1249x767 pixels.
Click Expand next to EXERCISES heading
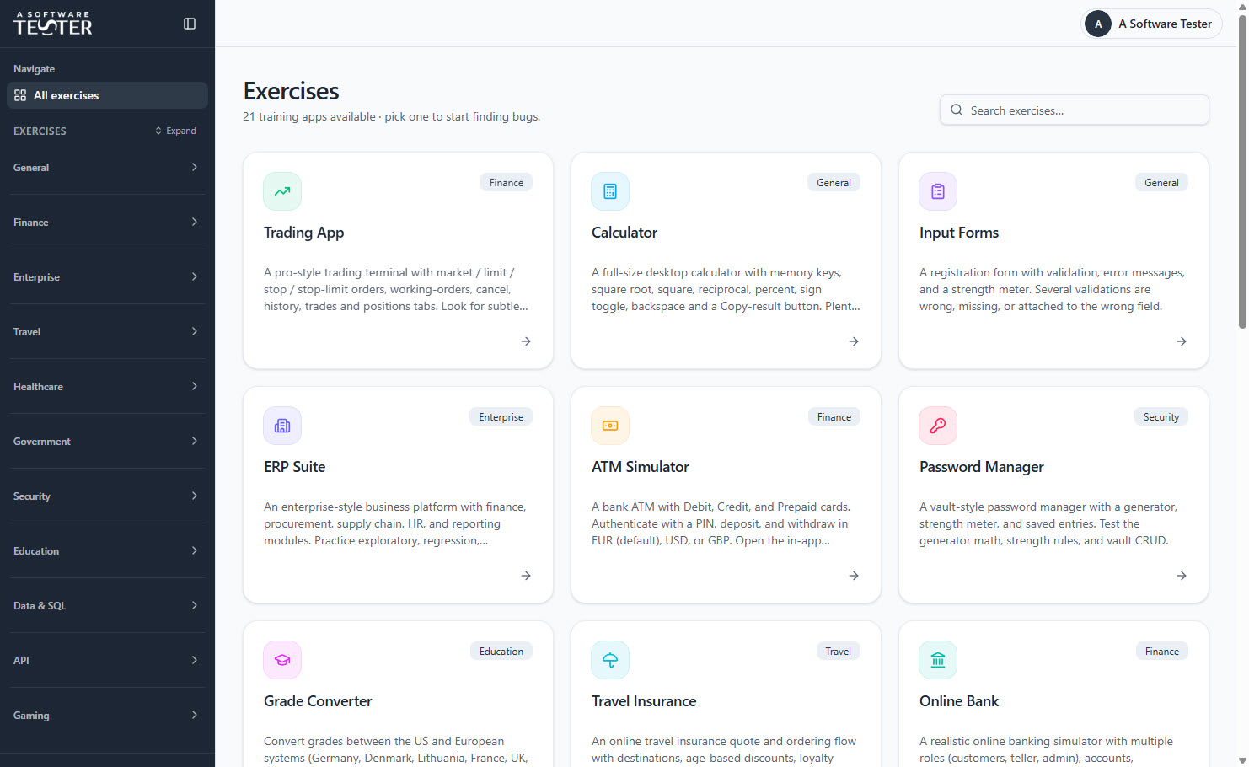tap(175, 131)
